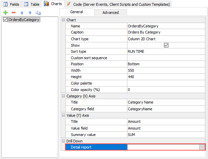Open the Code (Server Events) tab

point(119,4)
